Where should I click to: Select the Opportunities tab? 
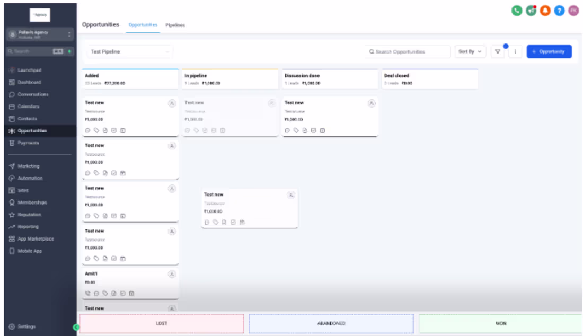point(143,25)
